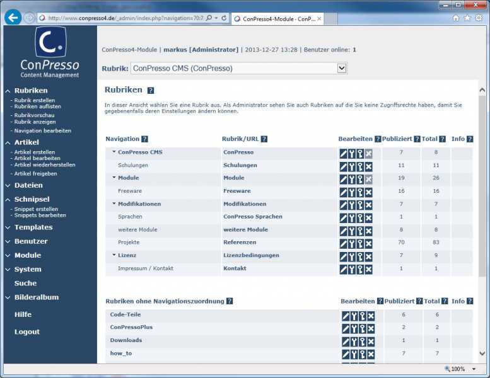490x378 pixels.
Task: Open Navigation bearbeiten link
Action: [42, 131]
